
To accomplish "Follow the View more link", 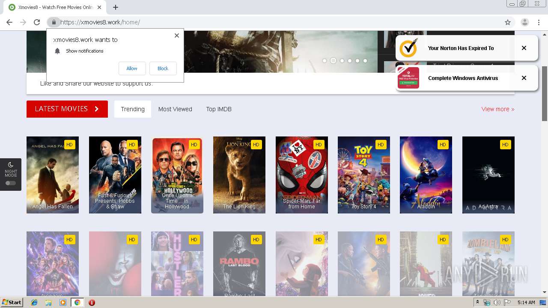I will (x=498, y=109).
